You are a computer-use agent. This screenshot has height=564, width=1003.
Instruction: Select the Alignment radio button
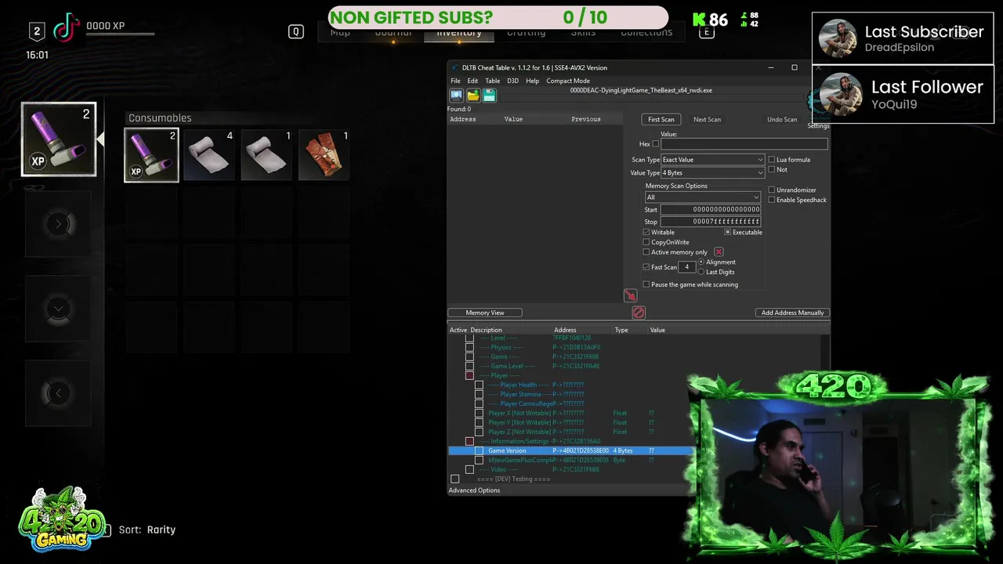[x=701, y=262]
